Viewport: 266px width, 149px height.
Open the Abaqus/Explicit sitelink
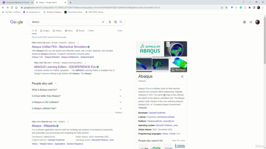click(x=87, y=57)
